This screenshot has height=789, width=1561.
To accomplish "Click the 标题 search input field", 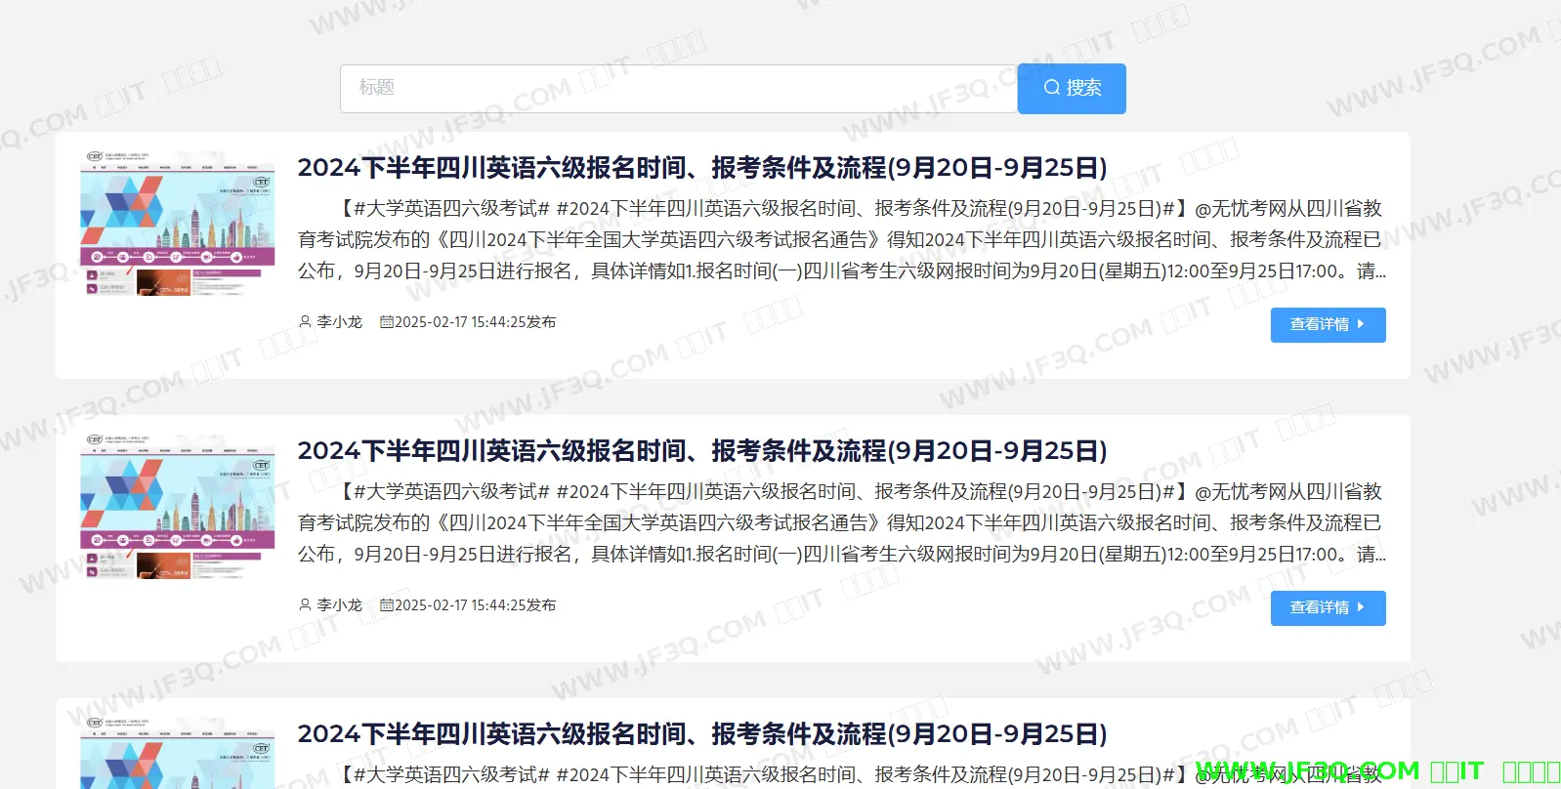I will click(x=678, y=88).
